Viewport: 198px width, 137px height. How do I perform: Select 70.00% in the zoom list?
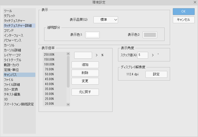(54, 69)
